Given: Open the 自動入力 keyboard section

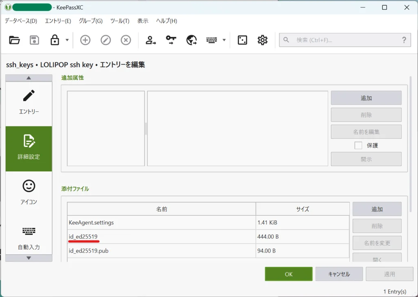Looking at the screenshot, I should 29,238.
